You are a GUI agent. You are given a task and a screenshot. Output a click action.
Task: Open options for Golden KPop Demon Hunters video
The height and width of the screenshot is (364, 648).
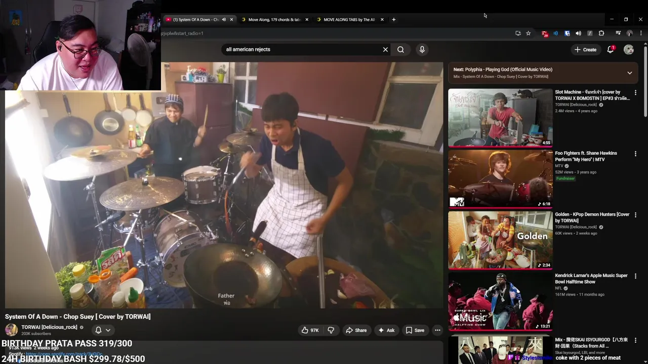(635, 215)
